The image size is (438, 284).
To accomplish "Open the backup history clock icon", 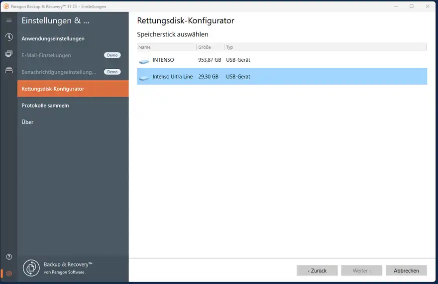I will tap(9, 37).
